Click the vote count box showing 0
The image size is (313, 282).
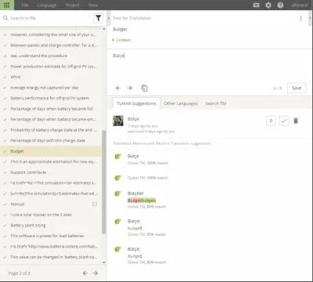(271, 121)
